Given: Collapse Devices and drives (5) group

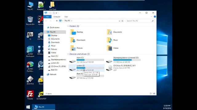Looking at the screenshot, I should (68, 54).
